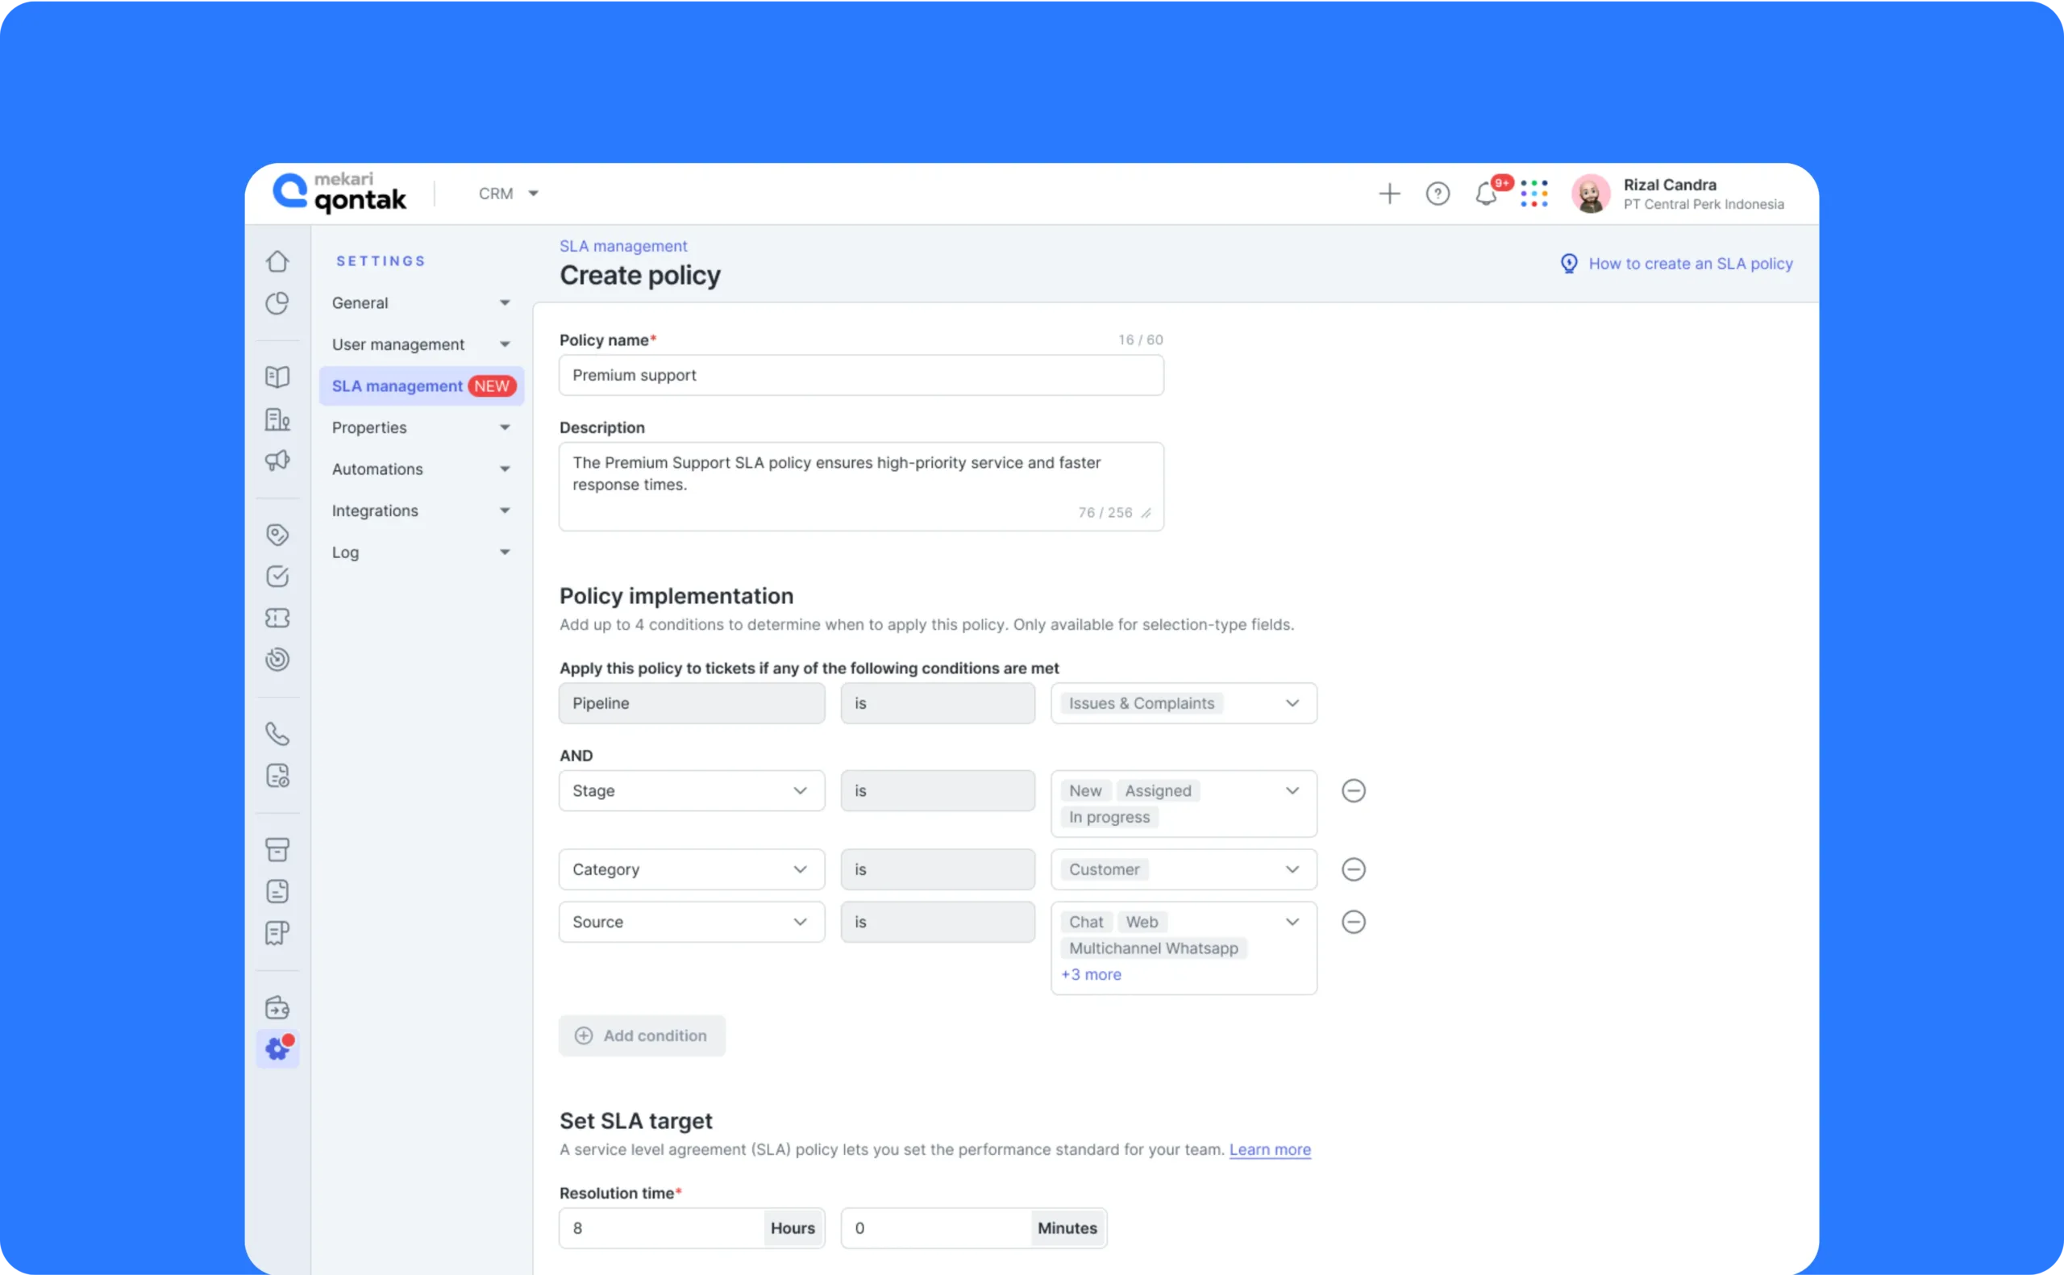Remove the Stage condition row

click(1354, 791)
